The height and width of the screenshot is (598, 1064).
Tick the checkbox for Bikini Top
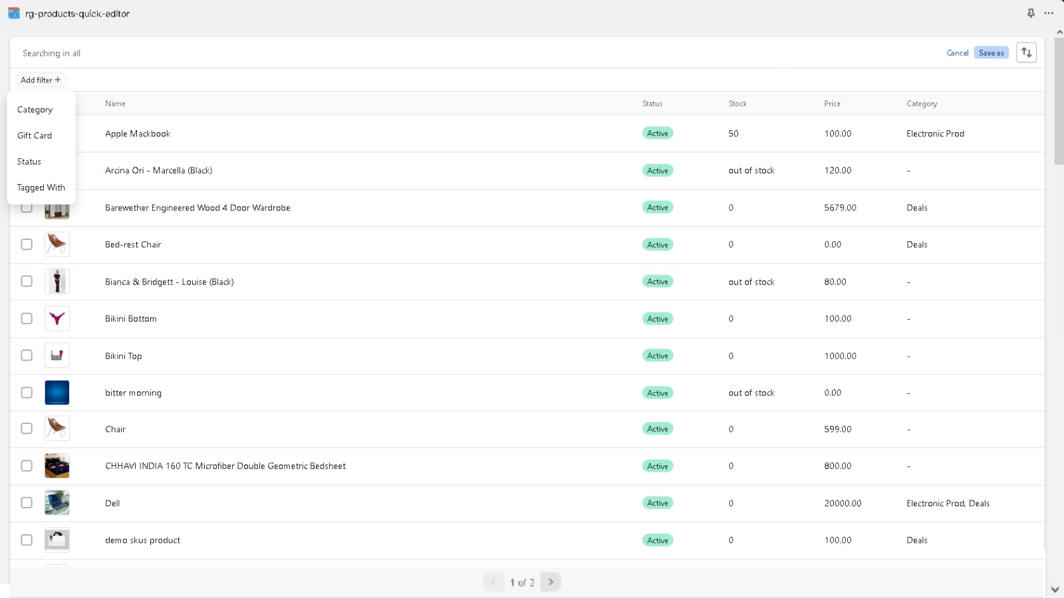coord(27,355)
